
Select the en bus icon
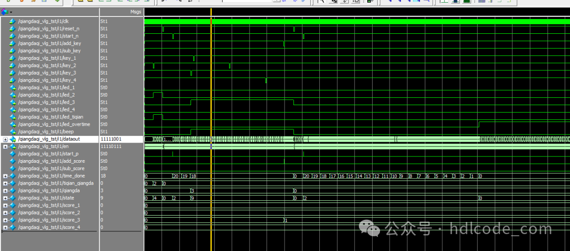(x=13, y=146)
